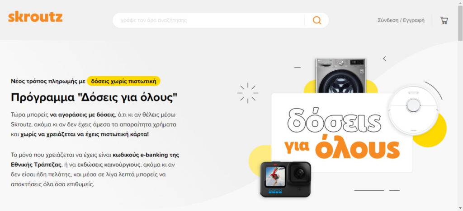Click the starburst decoration left of banner

tap(248, 93)
